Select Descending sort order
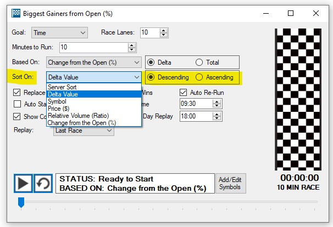Image resolution: width=333 pixels, height=227 pixels. (152, 77)
